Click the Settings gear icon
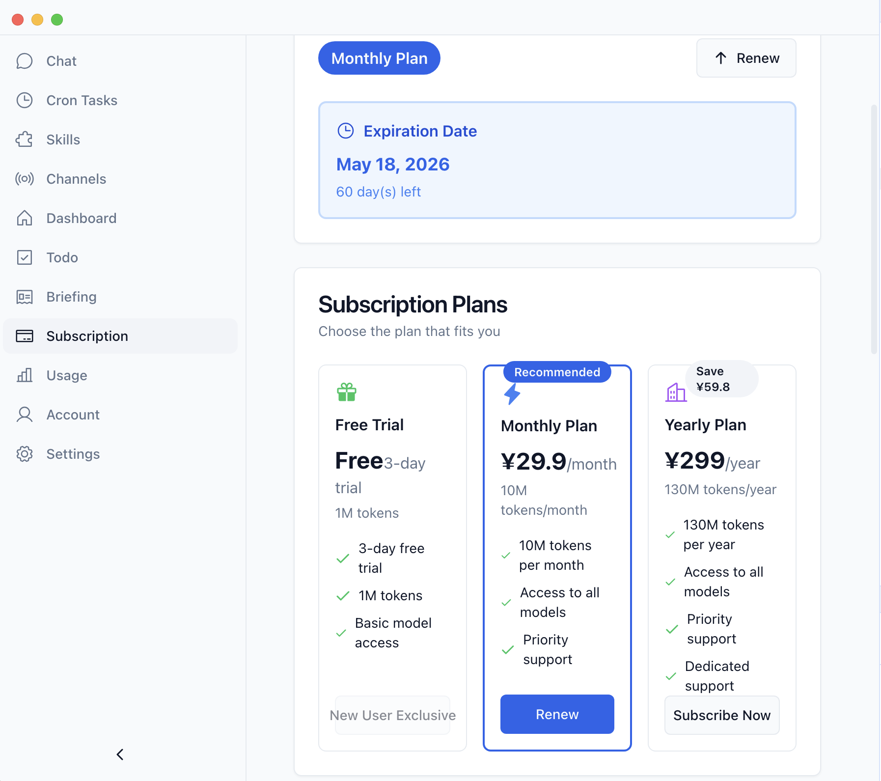881x781 pixels. tap(24, 454)
